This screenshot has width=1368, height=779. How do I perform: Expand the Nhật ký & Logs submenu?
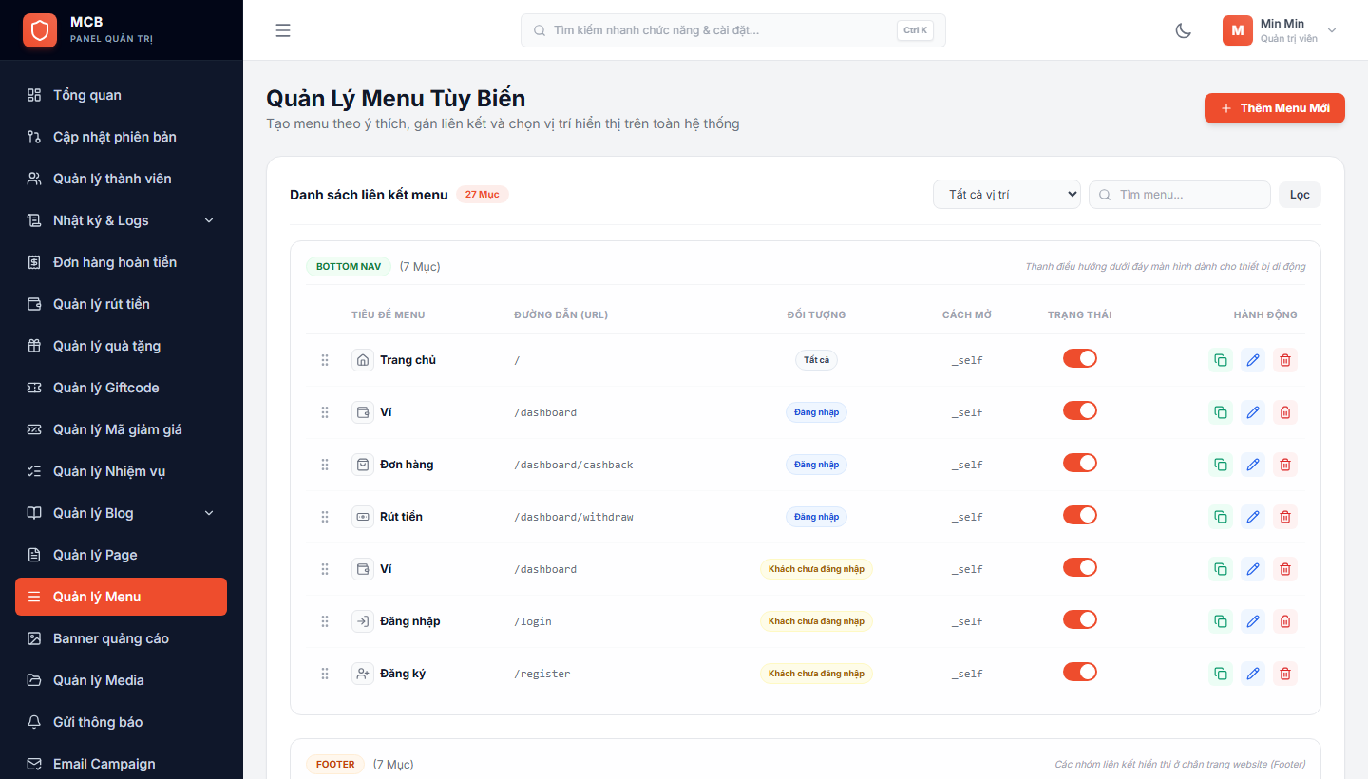click(122, 220)
